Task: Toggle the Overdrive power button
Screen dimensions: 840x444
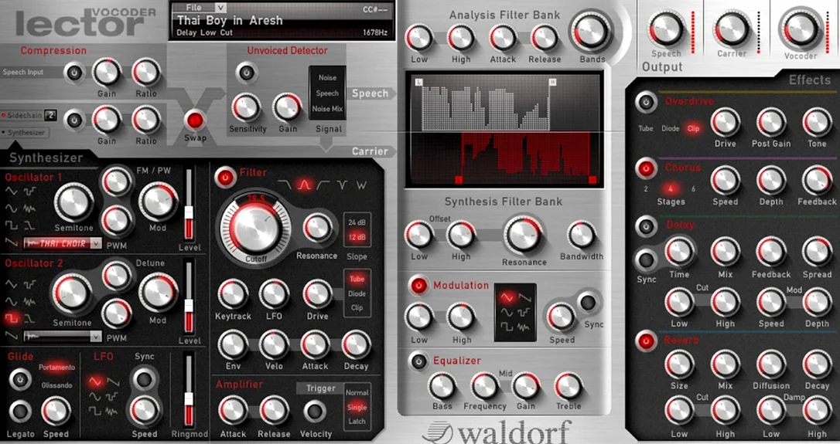Action: 646,102
